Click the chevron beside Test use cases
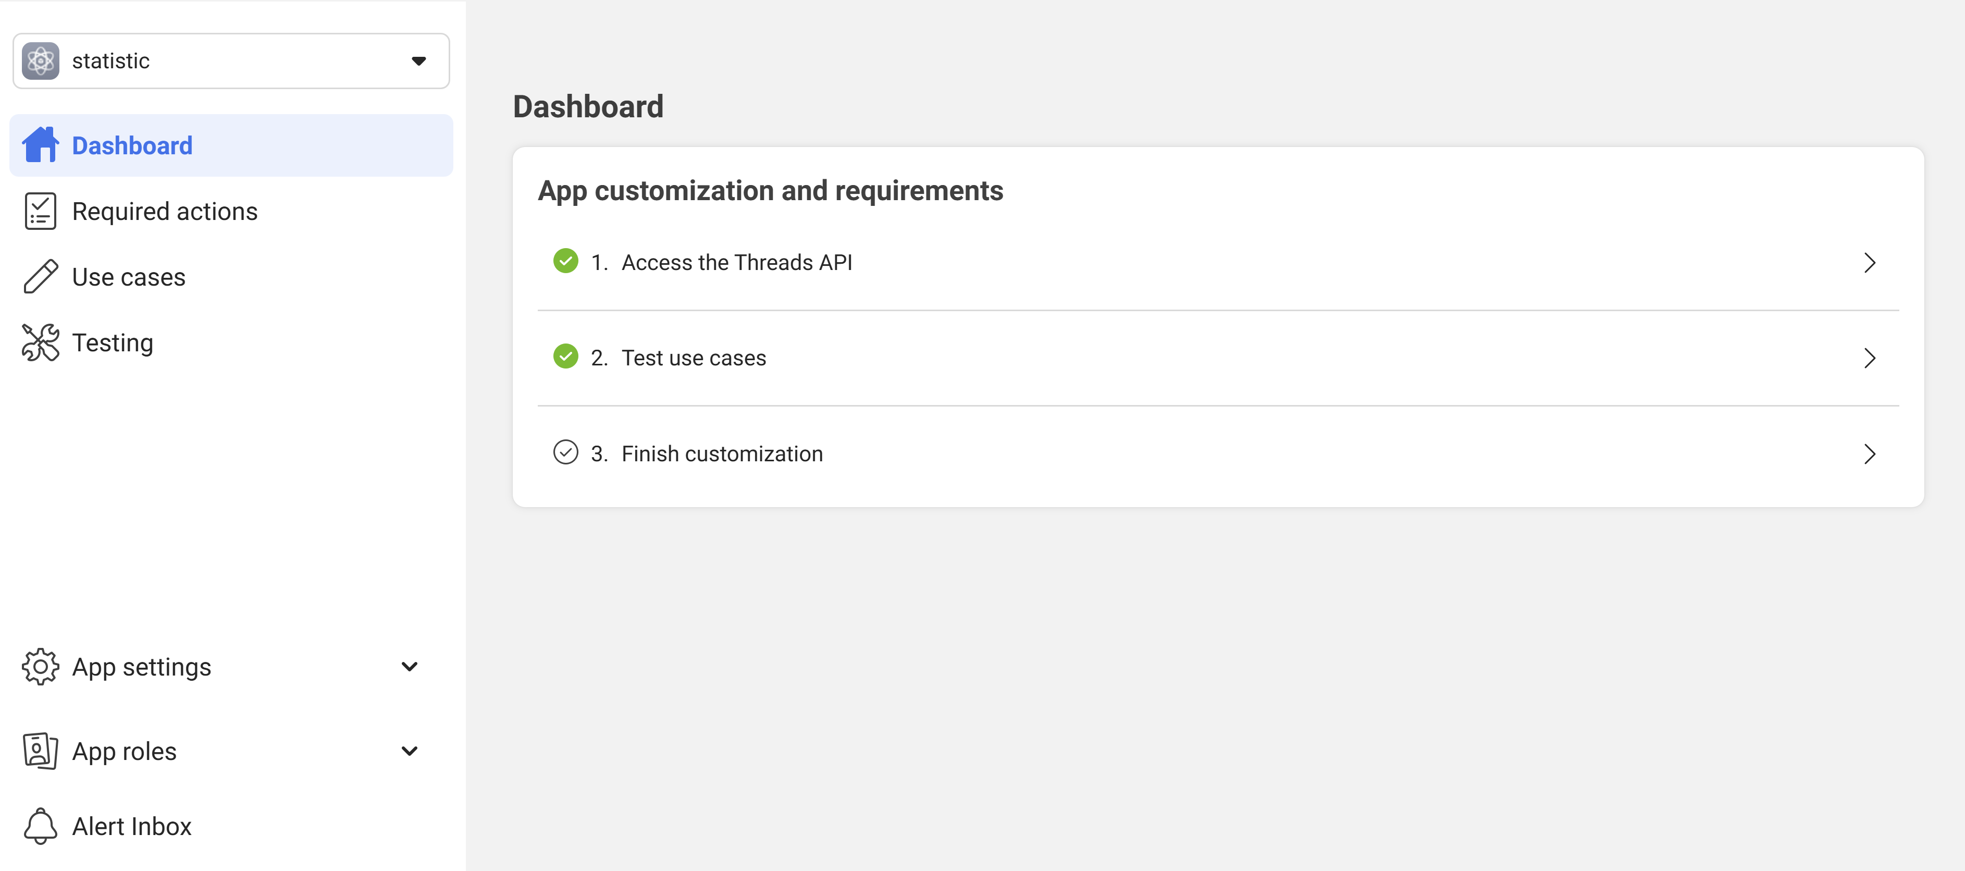Screen dimensions: 1965x871 [x=1870, y=358]
